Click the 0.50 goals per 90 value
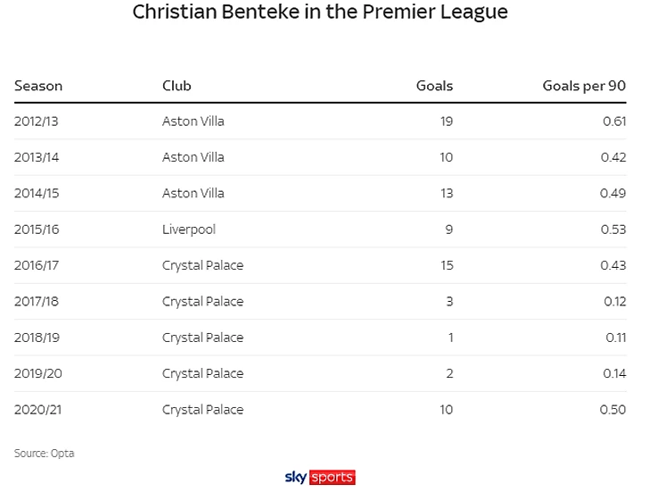 (x=613, y=410)
